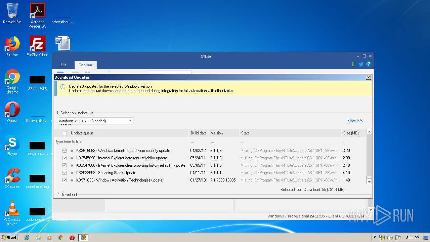Click the 2:44 PM clock
Image resolution: width=430 pixels, height=242 pixels.
click(413, 238)
